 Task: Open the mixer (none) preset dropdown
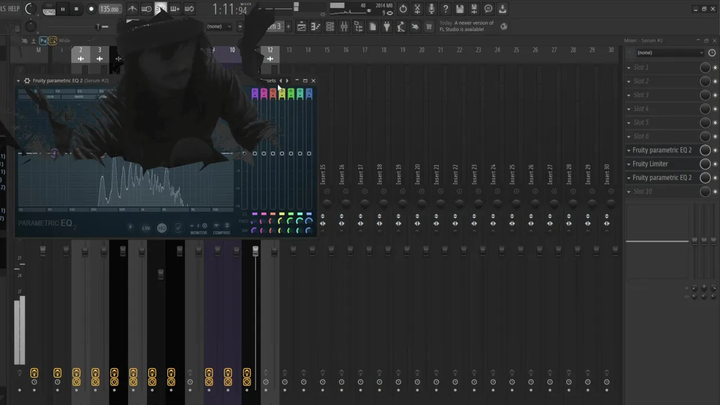pos(669,53)
